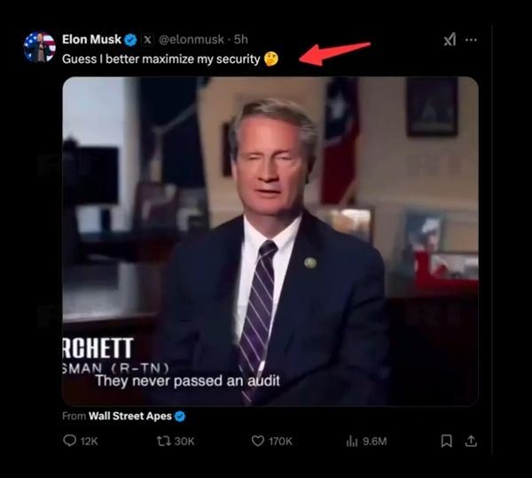532x478 pixels.
Task: Click the tweet text about maximizing security
Action: pos(160,59)
